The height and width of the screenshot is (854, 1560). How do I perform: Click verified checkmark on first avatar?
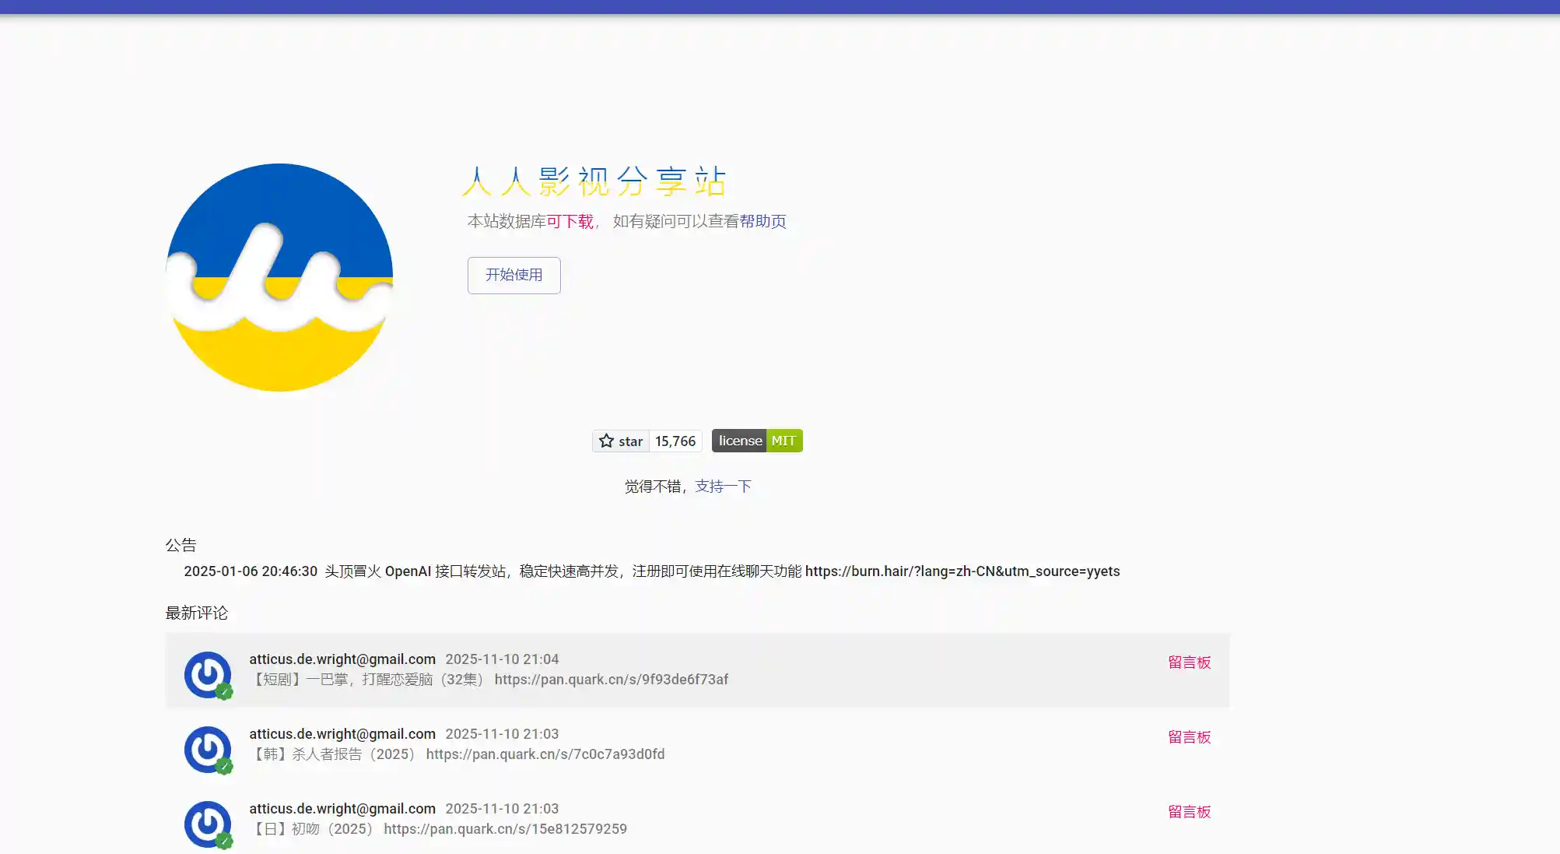tap(224, 691)
